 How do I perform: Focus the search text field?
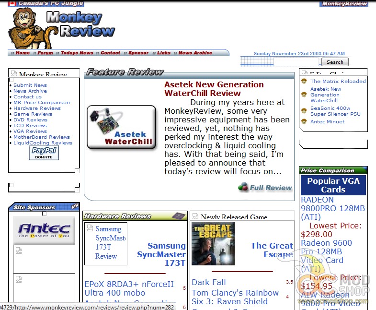[x=296, y=62]
